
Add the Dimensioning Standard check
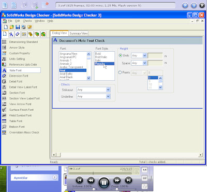point(23,42)
